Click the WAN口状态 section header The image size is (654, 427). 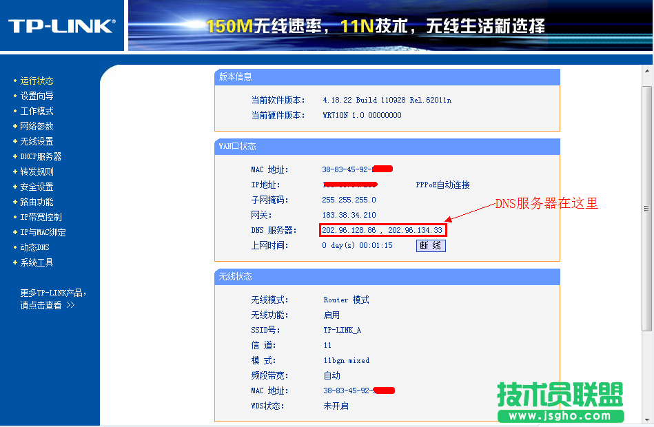pos(387,147)
